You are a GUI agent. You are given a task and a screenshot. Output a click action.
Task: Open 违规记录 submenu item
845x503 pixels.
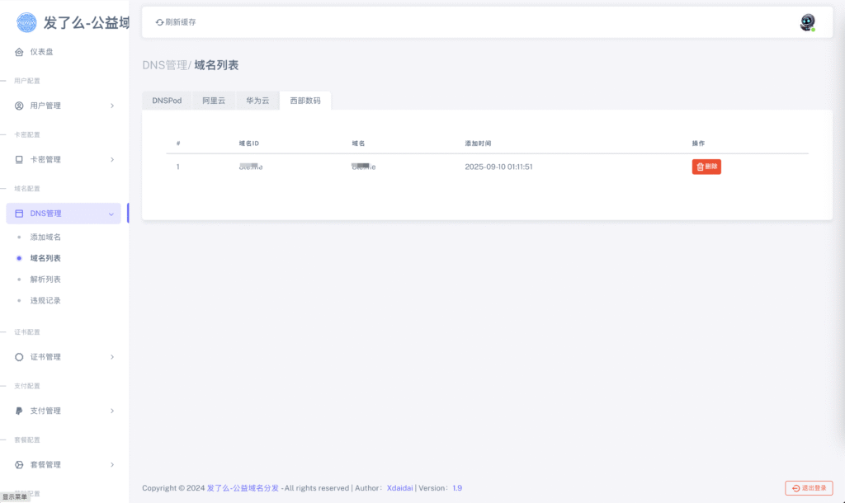[45, 300]
